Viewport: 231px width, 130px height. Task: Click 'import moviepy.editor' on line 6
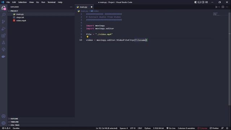[x=100, y=29]
